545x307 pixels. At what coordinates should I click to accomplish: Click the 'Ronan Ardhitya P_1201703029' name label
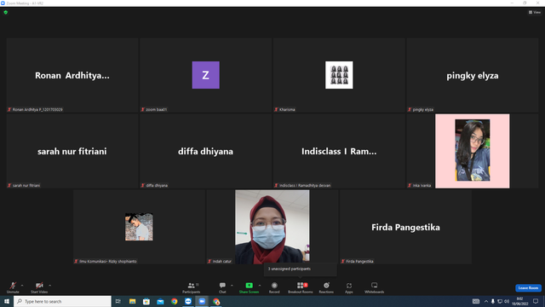click(37, 110)
